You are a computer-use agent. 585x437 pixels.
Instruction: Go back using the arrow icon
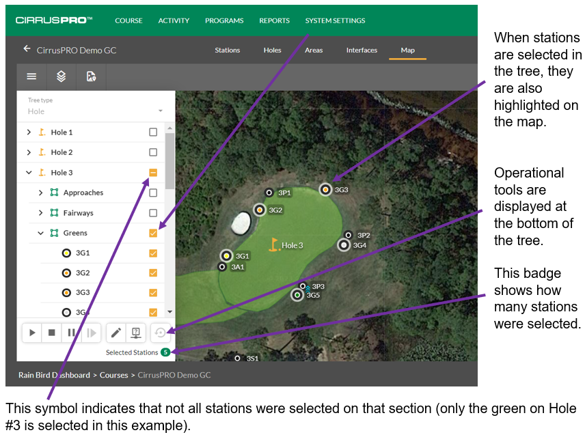[27, 49]
